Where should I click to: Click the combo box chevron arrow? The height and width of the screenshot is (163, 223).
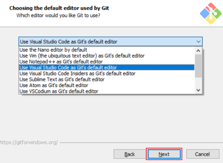(x=198, y=42)
